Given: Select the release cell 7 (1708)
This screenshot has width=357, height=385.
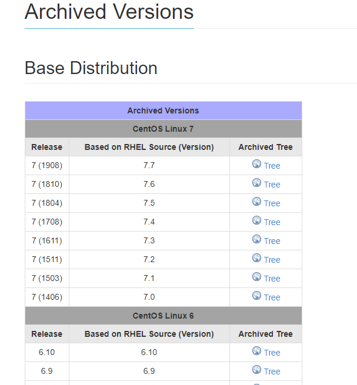Looking at the screenshot, I should pyautogui.click(x=47, y=222).
